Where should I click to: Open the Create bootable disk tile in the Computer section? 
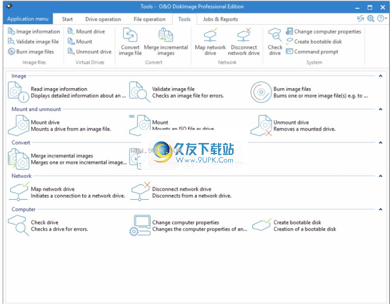[x=294, y=226]
